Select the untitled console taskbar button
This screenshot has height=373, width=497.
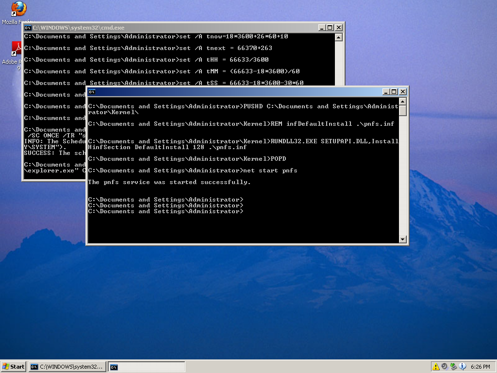point(146,367)
